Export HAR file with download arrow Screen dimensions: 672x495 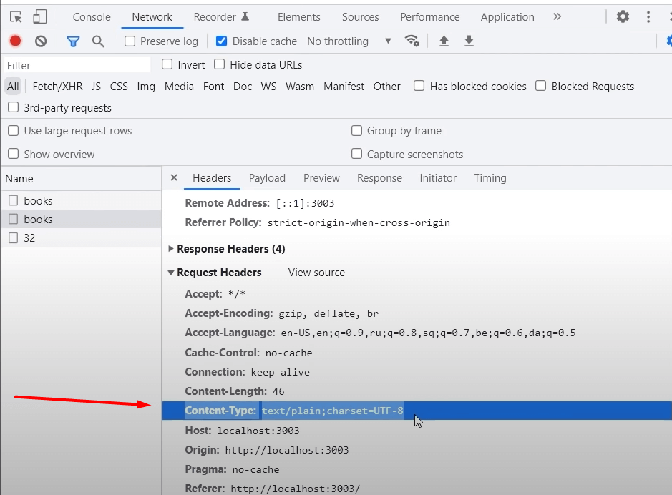tap(469, 41)
